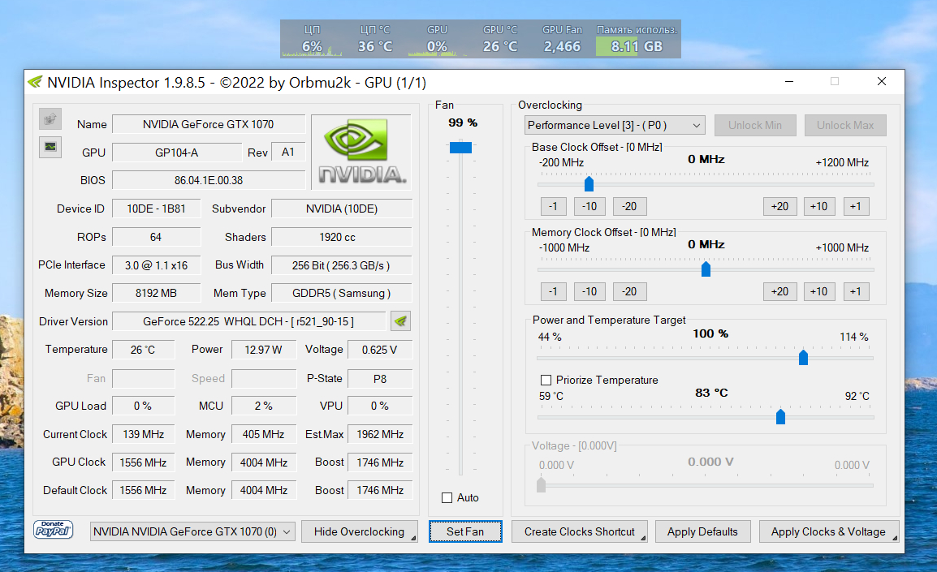
Task: Click Apply Clocks & Voltage button
Action: click(828, 531)
